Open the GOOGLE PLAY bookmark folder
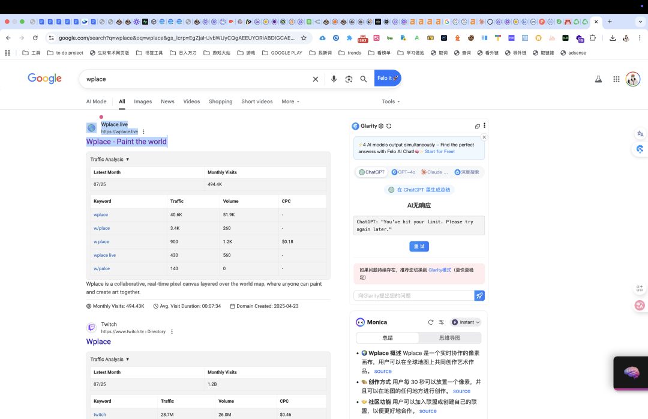The width and height of the screenshot is (648, 419). click(x=282, y=53)
